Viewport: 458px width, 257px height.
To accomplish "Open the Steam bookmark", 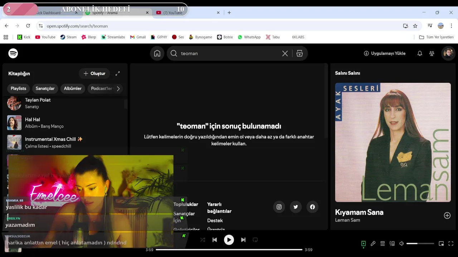I will pyautogui.click(x=68, y=37).
